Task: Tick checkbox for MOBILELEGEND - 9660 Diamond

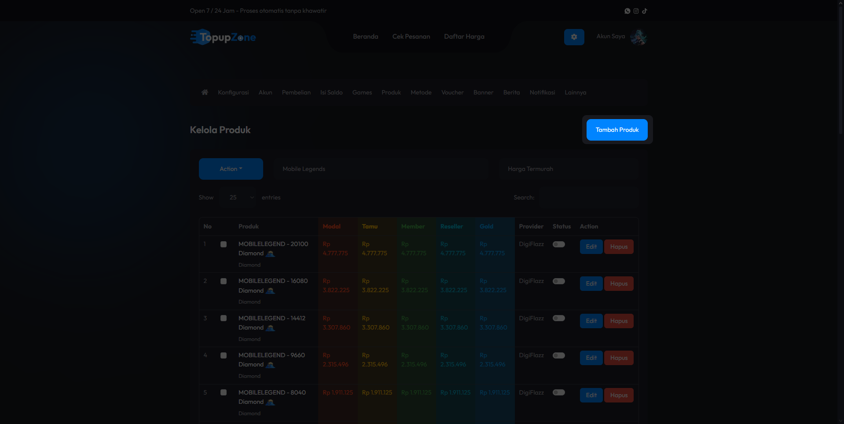Action: pyautogui.click(x=224, y=355)
